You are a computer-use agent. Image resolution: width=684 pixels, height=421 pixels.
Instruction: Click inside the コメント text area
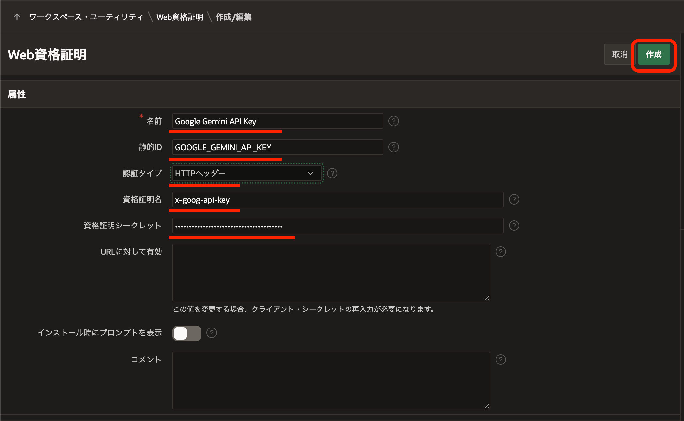(x=331, y=380)
